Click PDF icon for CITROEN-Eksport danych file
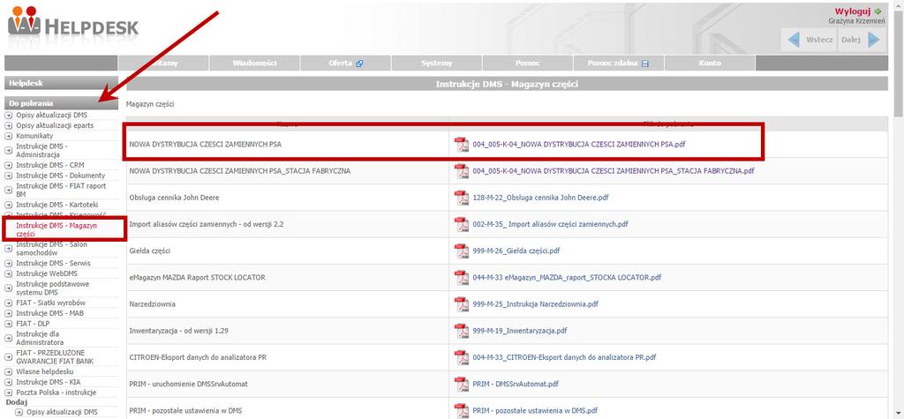This screenshot has height=419, width=904. (x=462, y=357)
